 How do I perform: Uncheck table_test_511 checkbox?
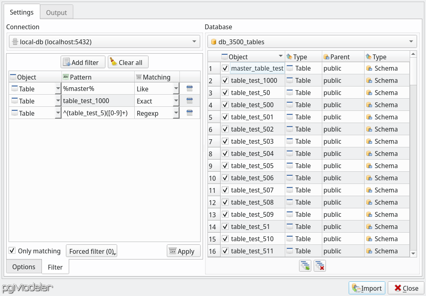(225, 251)
